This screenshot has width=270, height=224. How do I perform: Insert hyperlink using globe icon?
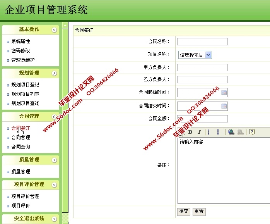point(231,132)
